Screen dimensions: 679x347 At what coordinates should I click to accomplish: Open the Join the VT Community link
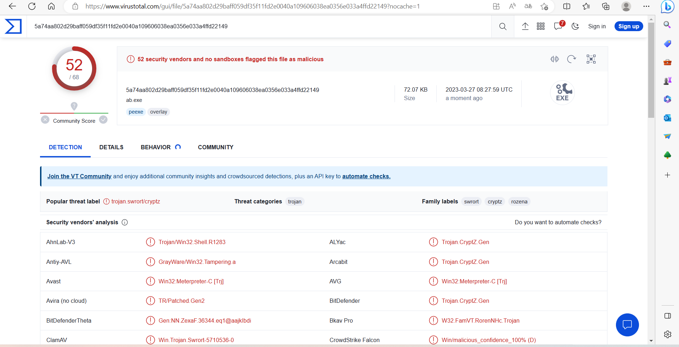tap(79, 176)
